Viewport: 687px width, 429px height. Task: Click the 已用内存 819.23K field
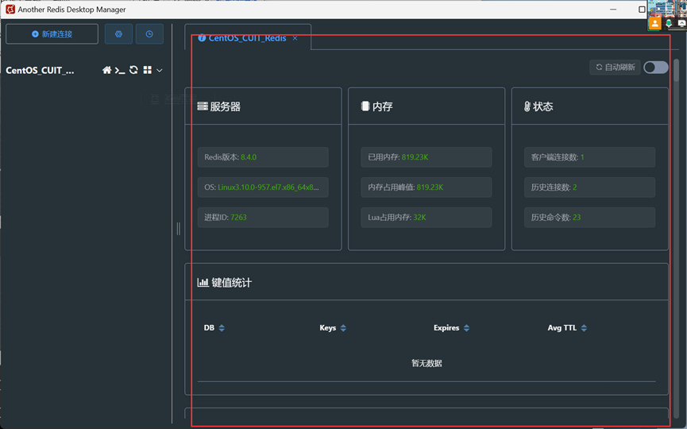[x=426, y=157]
